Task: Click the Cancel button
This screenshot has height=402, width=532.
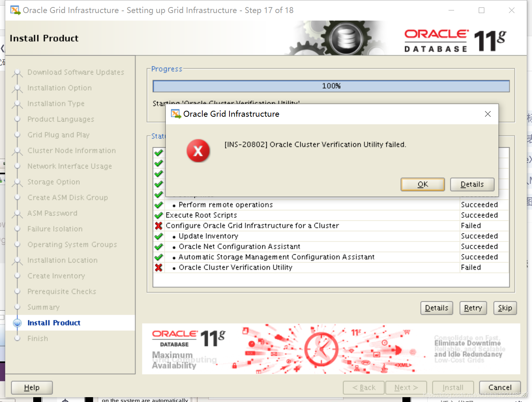Action: click(500, 387)
